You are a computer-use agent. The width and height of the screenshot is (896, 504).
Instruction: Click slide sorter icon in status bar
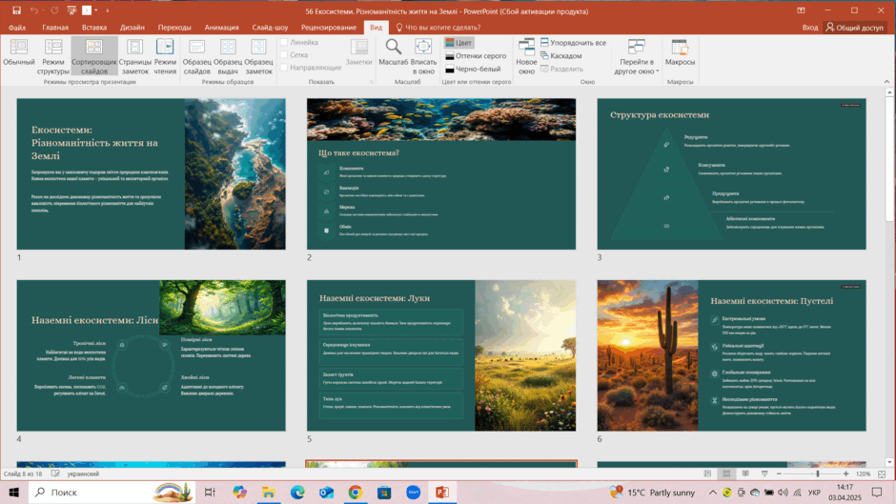726,474
